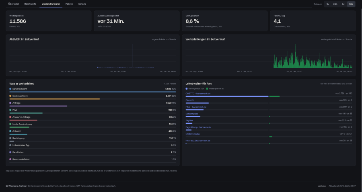Image resolution: width=362 pixels, height=192 pixels.
Task: Click the '4.609 40%' Kanalnachricht count
Action: pyautogui.click(x=171, y=89)
